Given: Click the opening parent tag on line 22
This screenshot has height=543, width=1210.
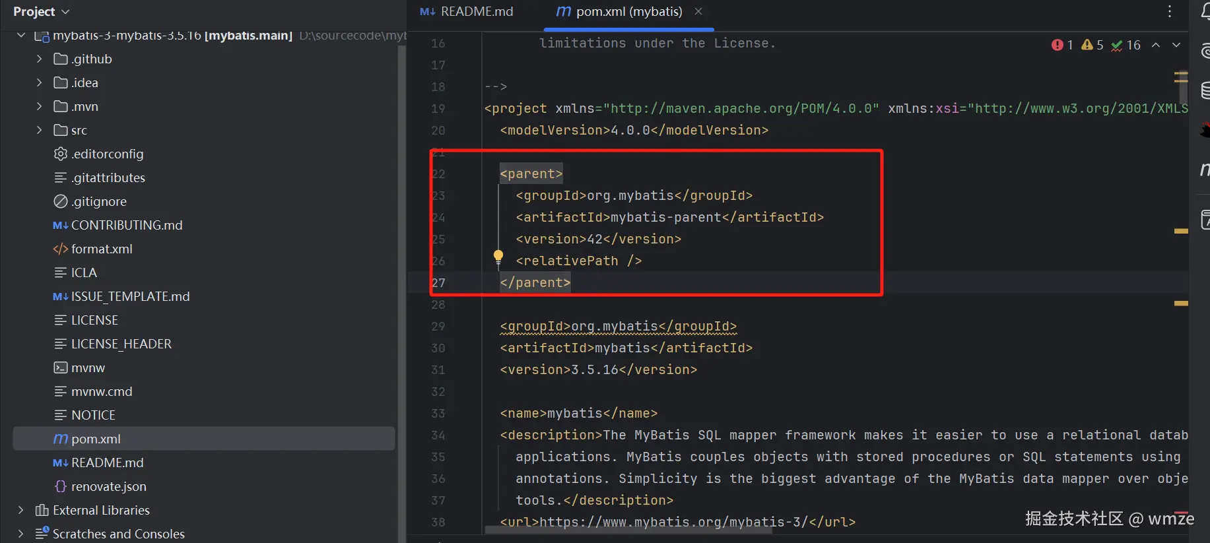Looking at the screenshot, I should pos(531,174).
